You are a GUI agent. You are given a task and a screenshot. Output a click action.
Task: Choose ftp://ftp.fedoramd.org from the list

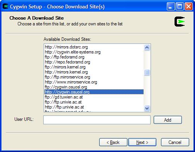[x=94, y=57]
